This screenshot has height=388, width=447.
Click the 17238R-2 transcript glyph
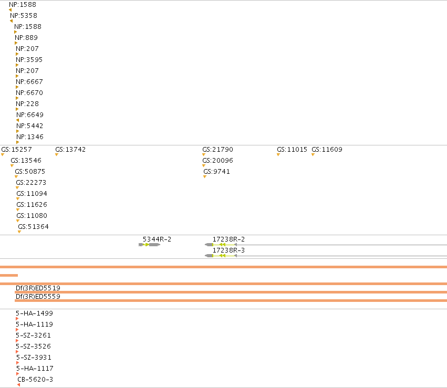[x=326, y=245]
